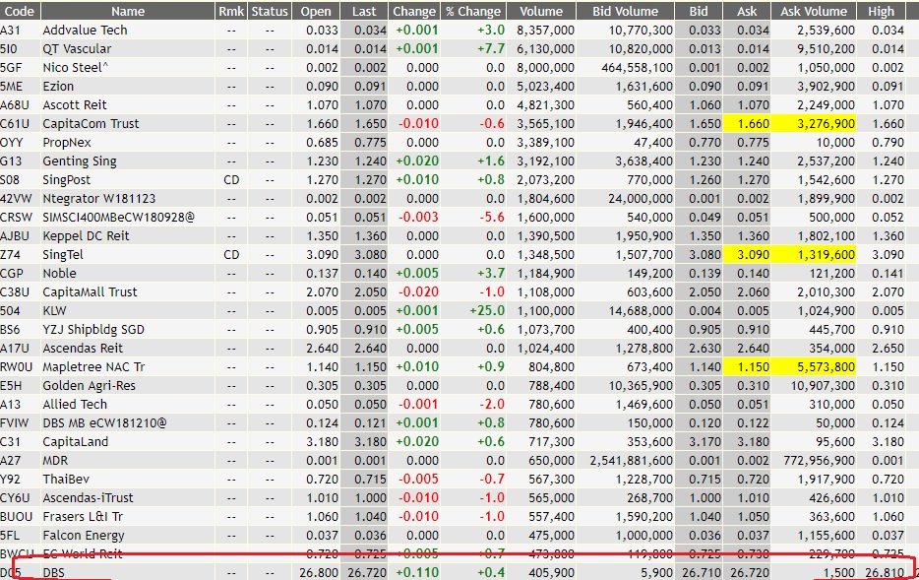Click stock code RW0U

[x=15, y=367]
